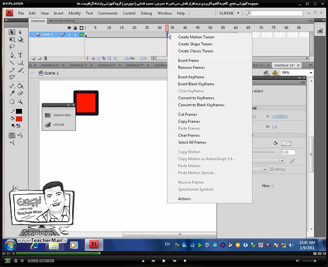The height and width of the screenshot is (267, 328).
Task: Click the Straighten option in tools panel
Action: (12, 143)
